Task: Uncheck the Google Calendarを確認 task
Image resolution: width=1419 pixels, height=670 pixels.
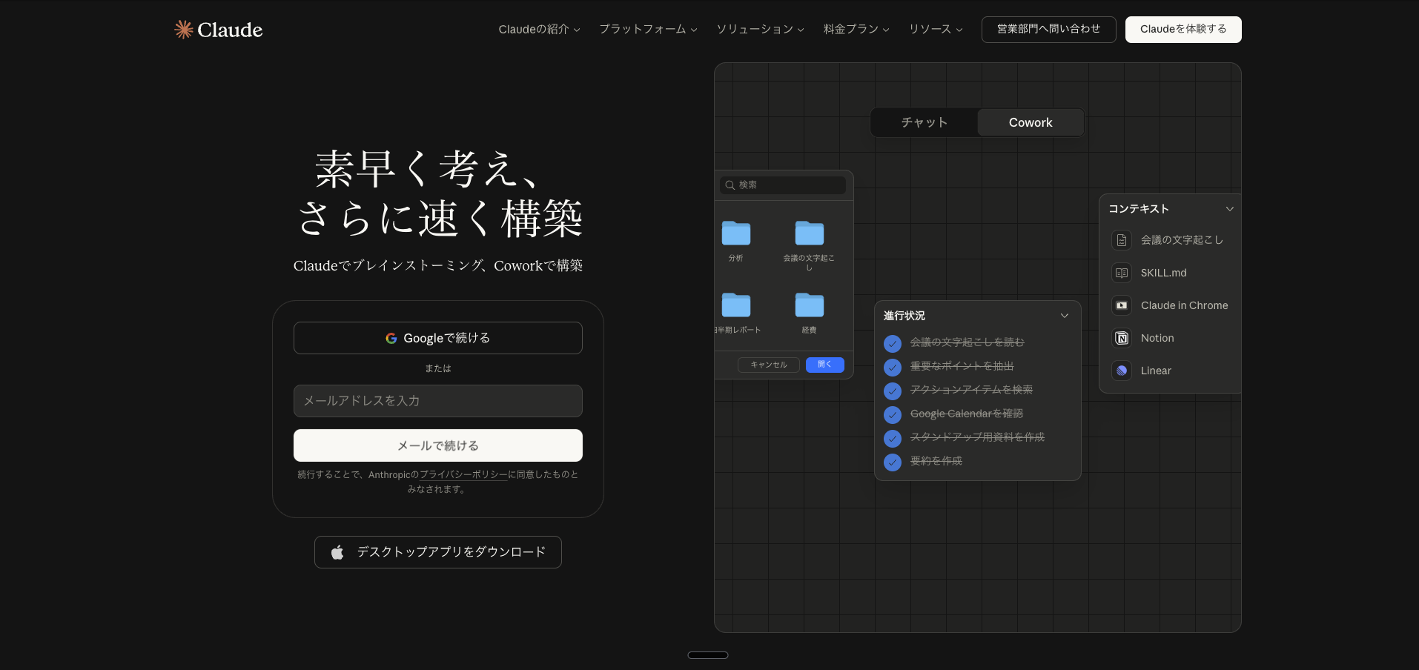Action: 893,414
